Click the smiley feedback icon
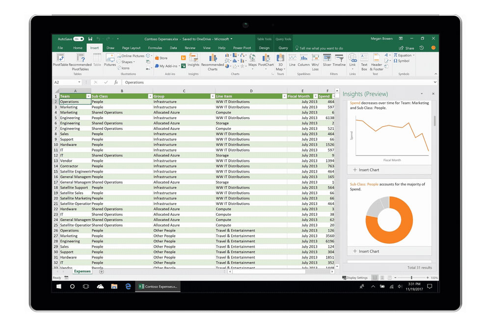 pos(434,48)
